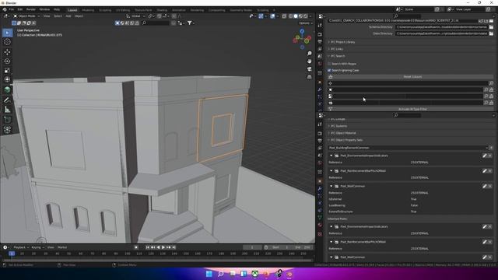Toggle X-ray mode in viewport header
This screenshot has width=498, height=280.
[284, 16]
